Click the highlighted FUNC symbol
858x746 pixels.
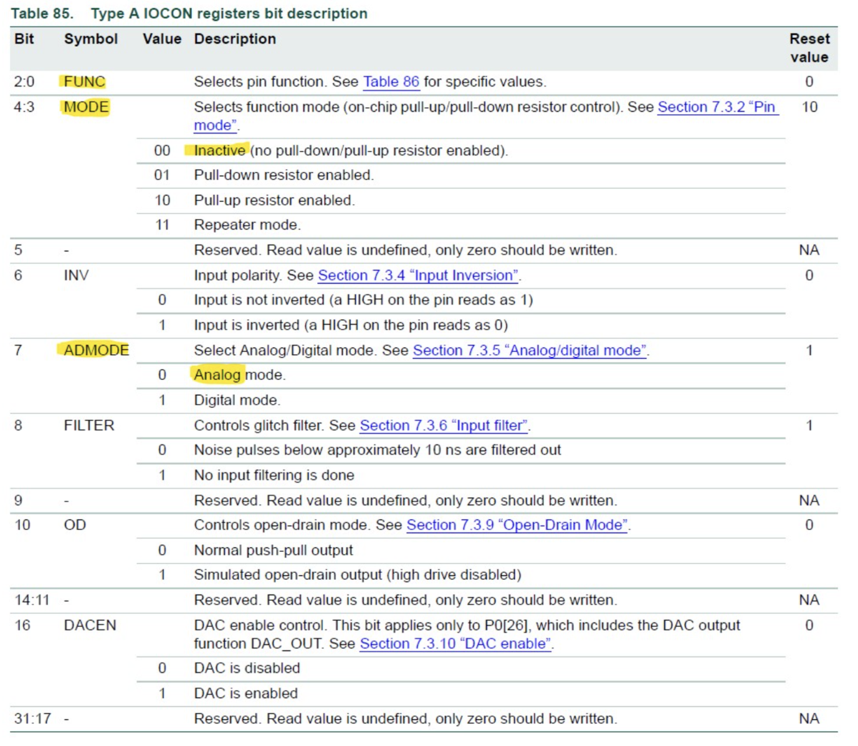(84, 82)
